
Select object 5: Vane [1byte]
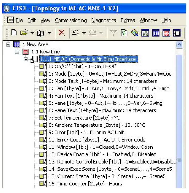tap(106, 103)
